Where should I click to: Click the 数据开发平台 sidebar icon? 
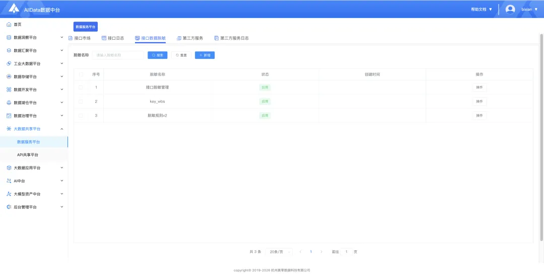9,89
